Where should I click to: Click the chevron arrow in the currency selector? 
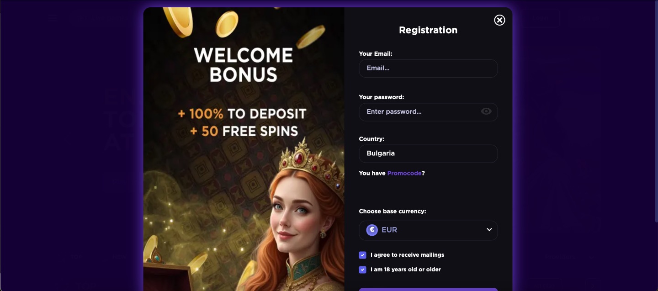(489, 230)
